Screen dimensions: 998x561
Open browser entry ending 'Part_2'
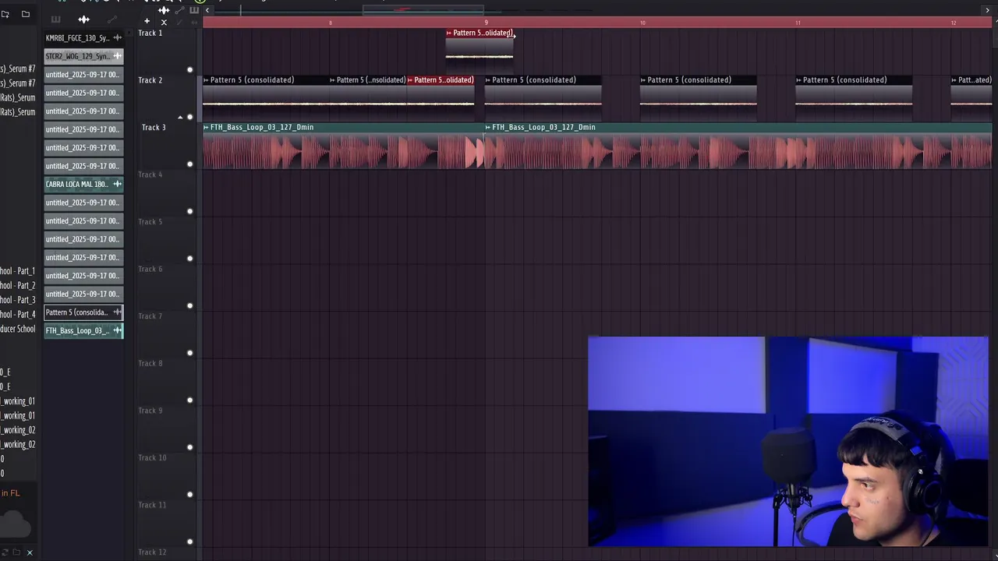pos(18,285)
